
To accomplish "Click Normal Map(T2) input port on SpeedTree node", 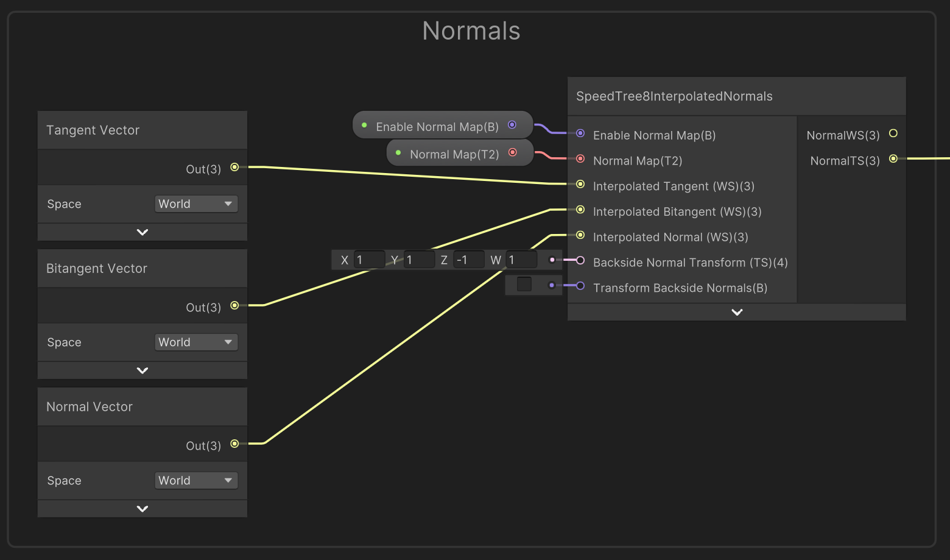I will click(580, 158).
